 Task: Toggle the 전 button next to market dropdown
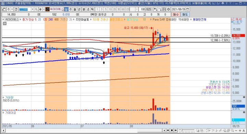[16, 9]
